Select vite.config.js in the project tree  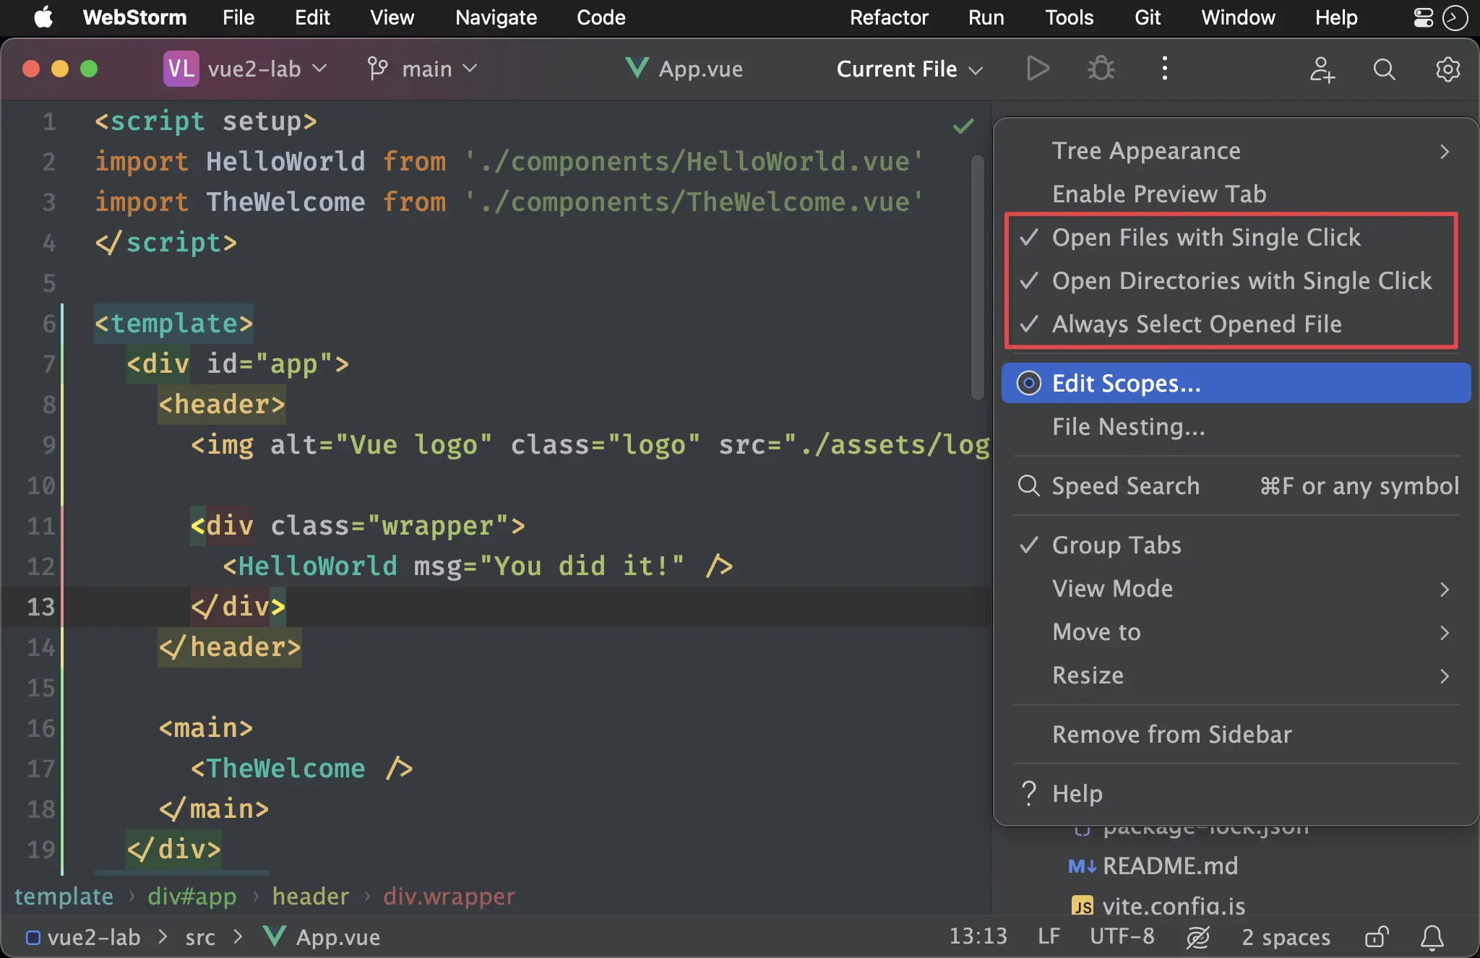pos(1174,905)
